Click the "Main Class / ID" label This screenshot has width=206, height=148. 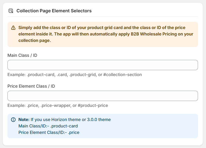pyautogui.click(x=22, y=55)
